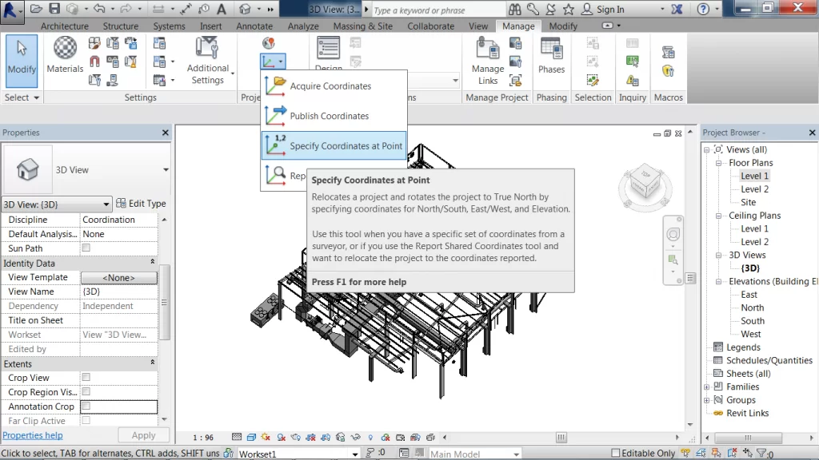Switch to the Architecture ribbon tab
Viewport: 819px width, 460px height.
(x=65, y=26)
